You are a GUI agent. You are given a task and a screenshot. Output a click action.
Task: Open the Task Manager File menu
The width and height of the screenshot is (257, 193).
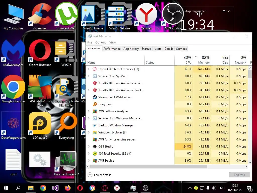tap(90, 42)
